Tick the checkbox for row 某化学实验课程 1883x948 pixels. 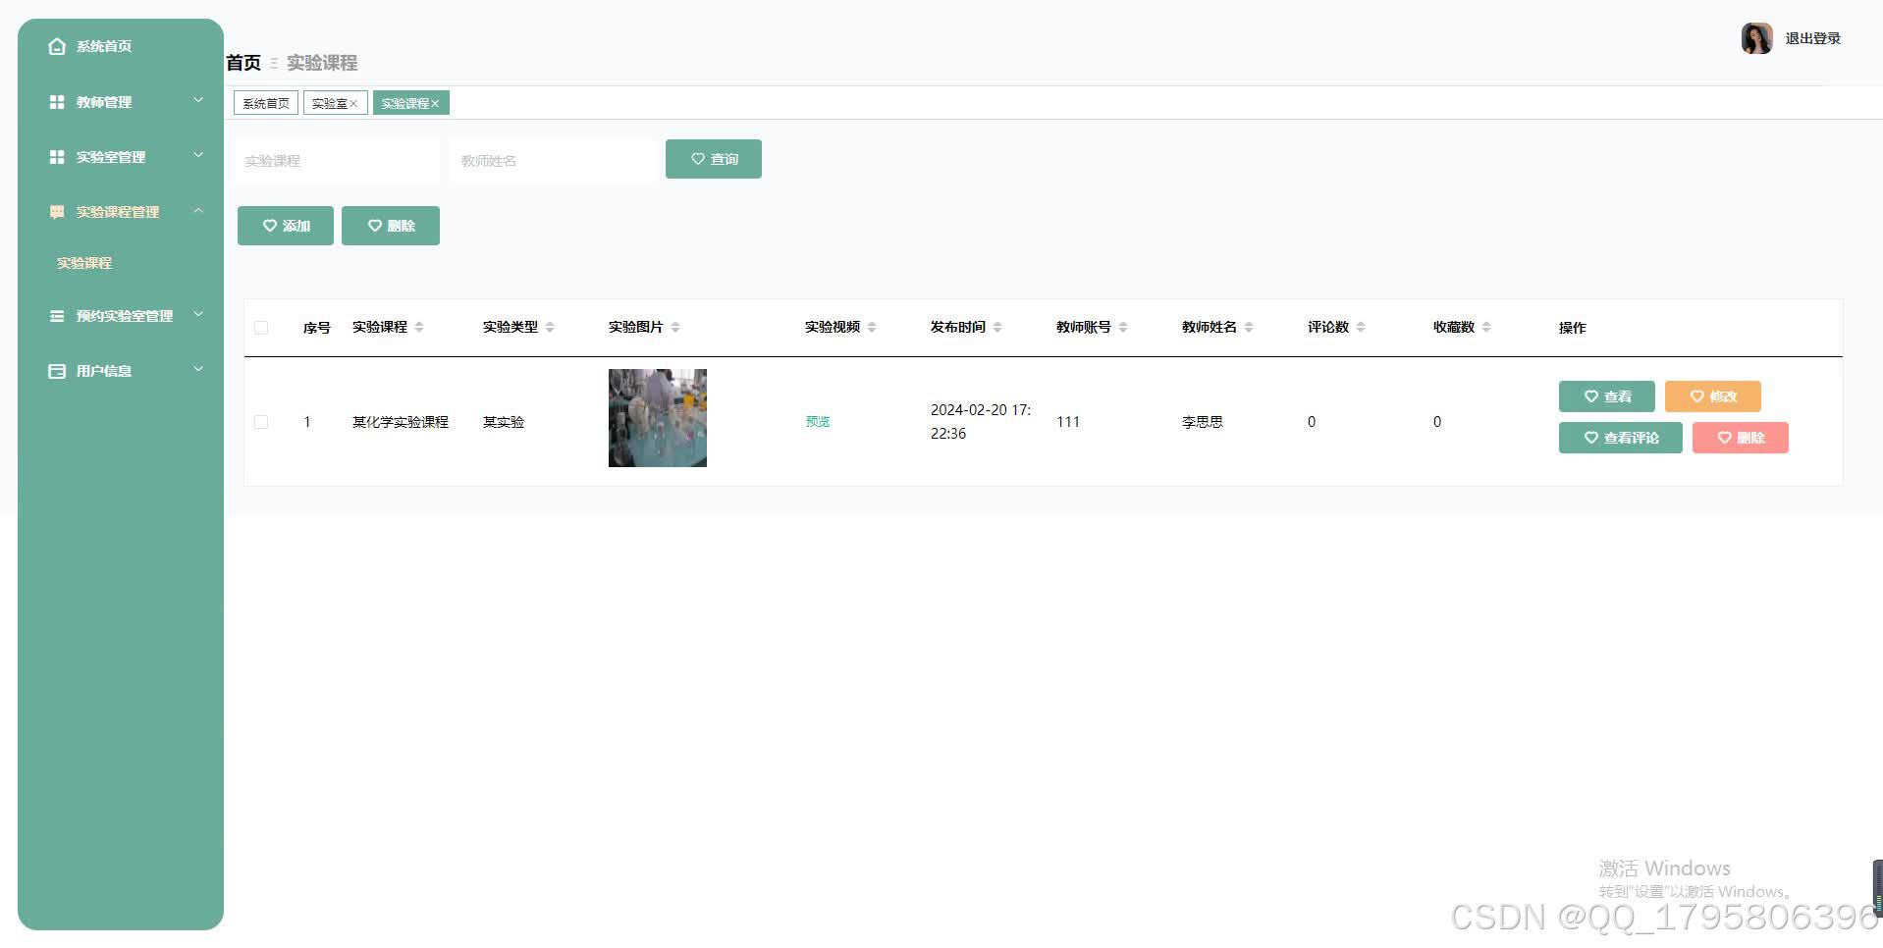(x=261, y=422)
